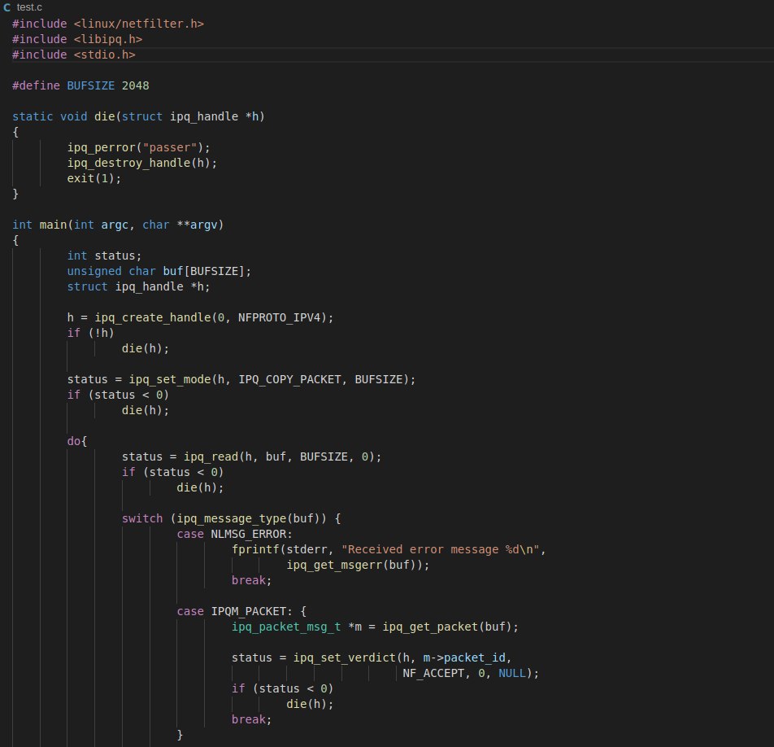
Task: Click the 'if (!h)' condition
Action: pyautogui.click(x=91, y=333)
